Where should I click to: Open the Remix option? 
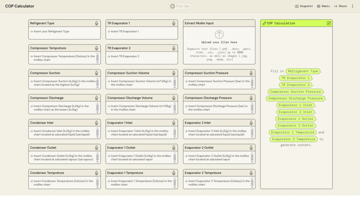[323, 6]
